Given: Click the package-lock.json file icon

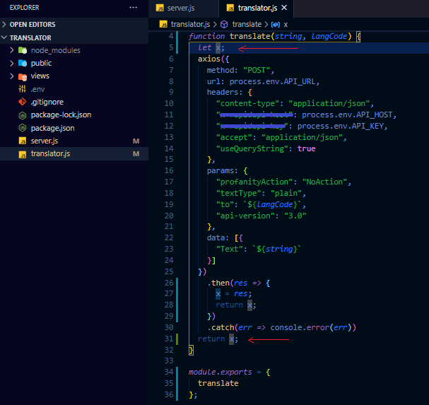Looking at the screenshot, I should pyautogui.click(x=23, y=115).
